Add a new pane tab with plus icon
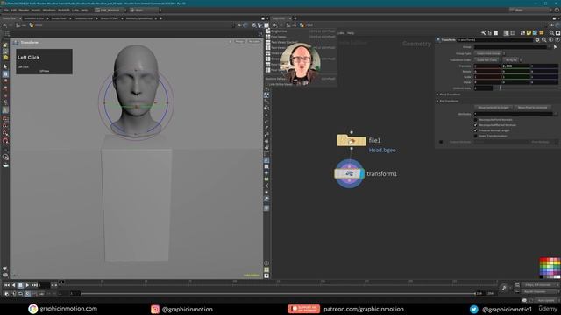The image size is (561, 315). [161, 18]
